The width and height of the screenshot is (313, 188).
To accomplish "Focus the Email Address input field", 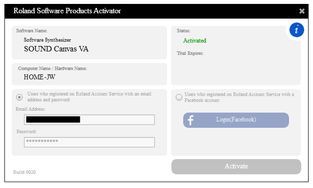I will pyautogui.click(x=89, y=119).
